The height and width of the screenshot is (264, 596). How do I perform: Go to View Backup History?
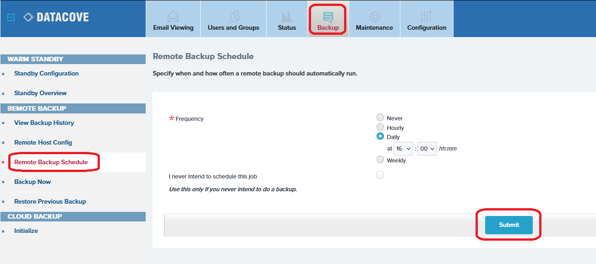click(44, 123)
